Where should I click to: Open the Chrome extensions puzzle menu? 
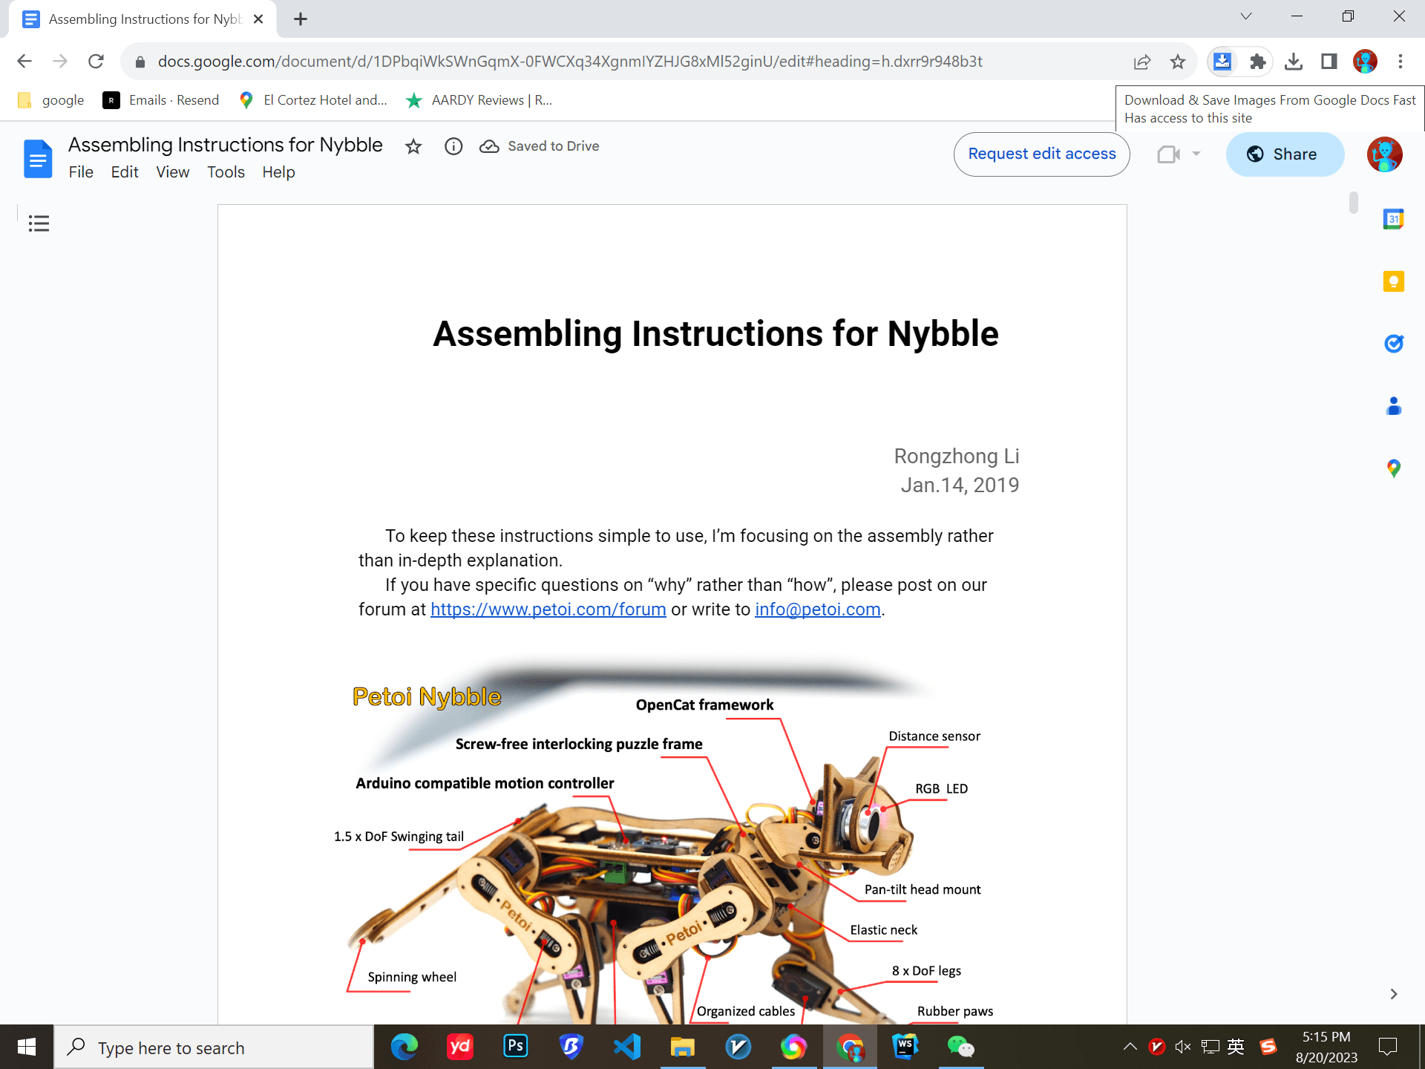tap(1257, 62)
